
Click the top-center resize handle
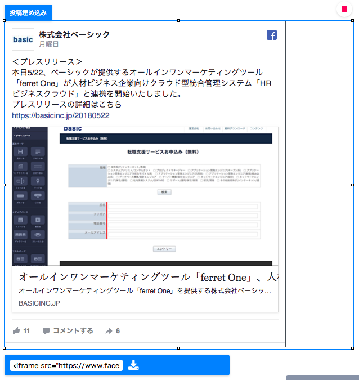[x=178, y=21]
